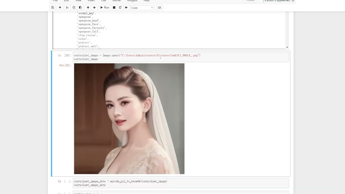Click the In [20] input prompt label
Image resolution: width=345 pixels, height=194 pixels.
coord(65,55)
